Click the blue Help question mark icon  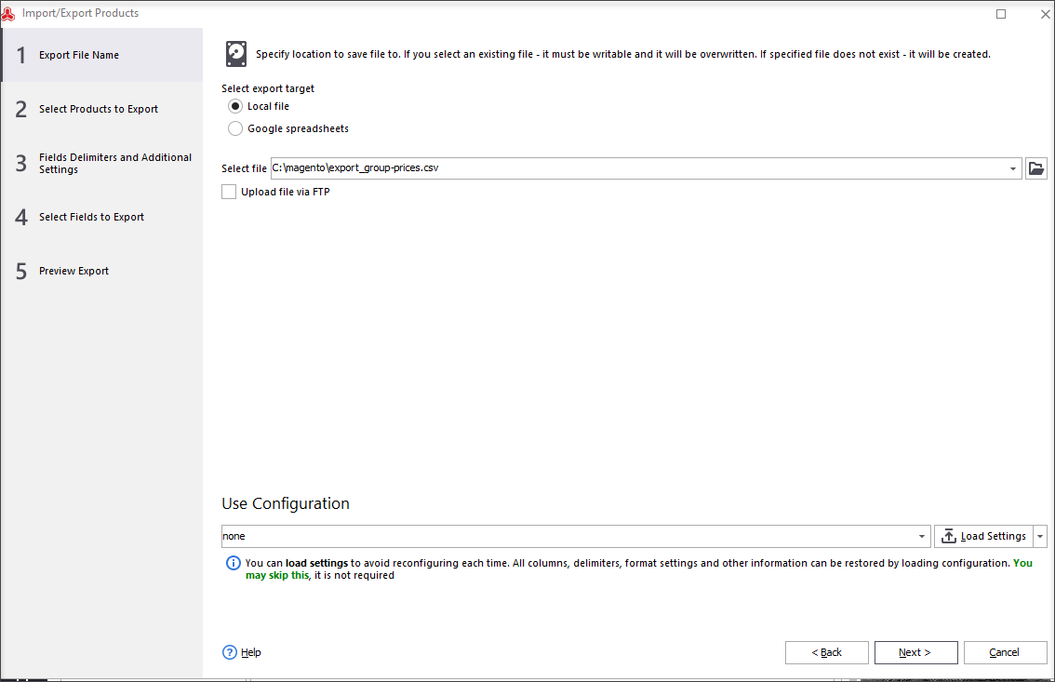tap(230, 652)
